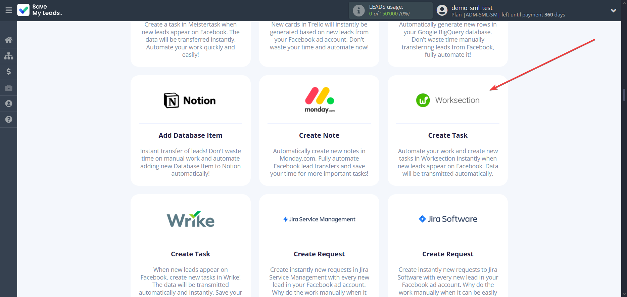This screenshot has width=627, height=297.
Task: Open Jira Service Management Create Request
Action: pos(319,254)
